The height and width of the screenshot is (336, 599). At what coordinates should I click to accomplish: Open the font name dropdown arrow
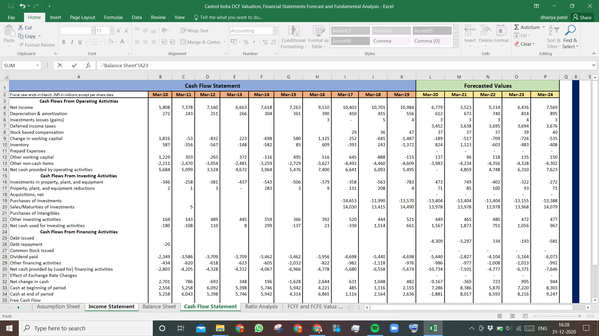point(93,30)
